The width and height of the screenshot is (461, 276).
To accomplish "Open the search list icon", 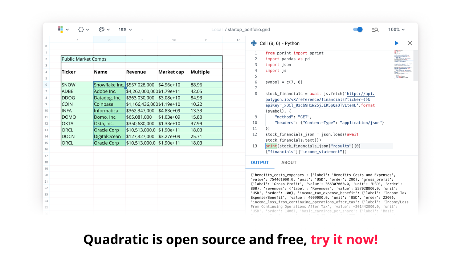I will 375,29.
